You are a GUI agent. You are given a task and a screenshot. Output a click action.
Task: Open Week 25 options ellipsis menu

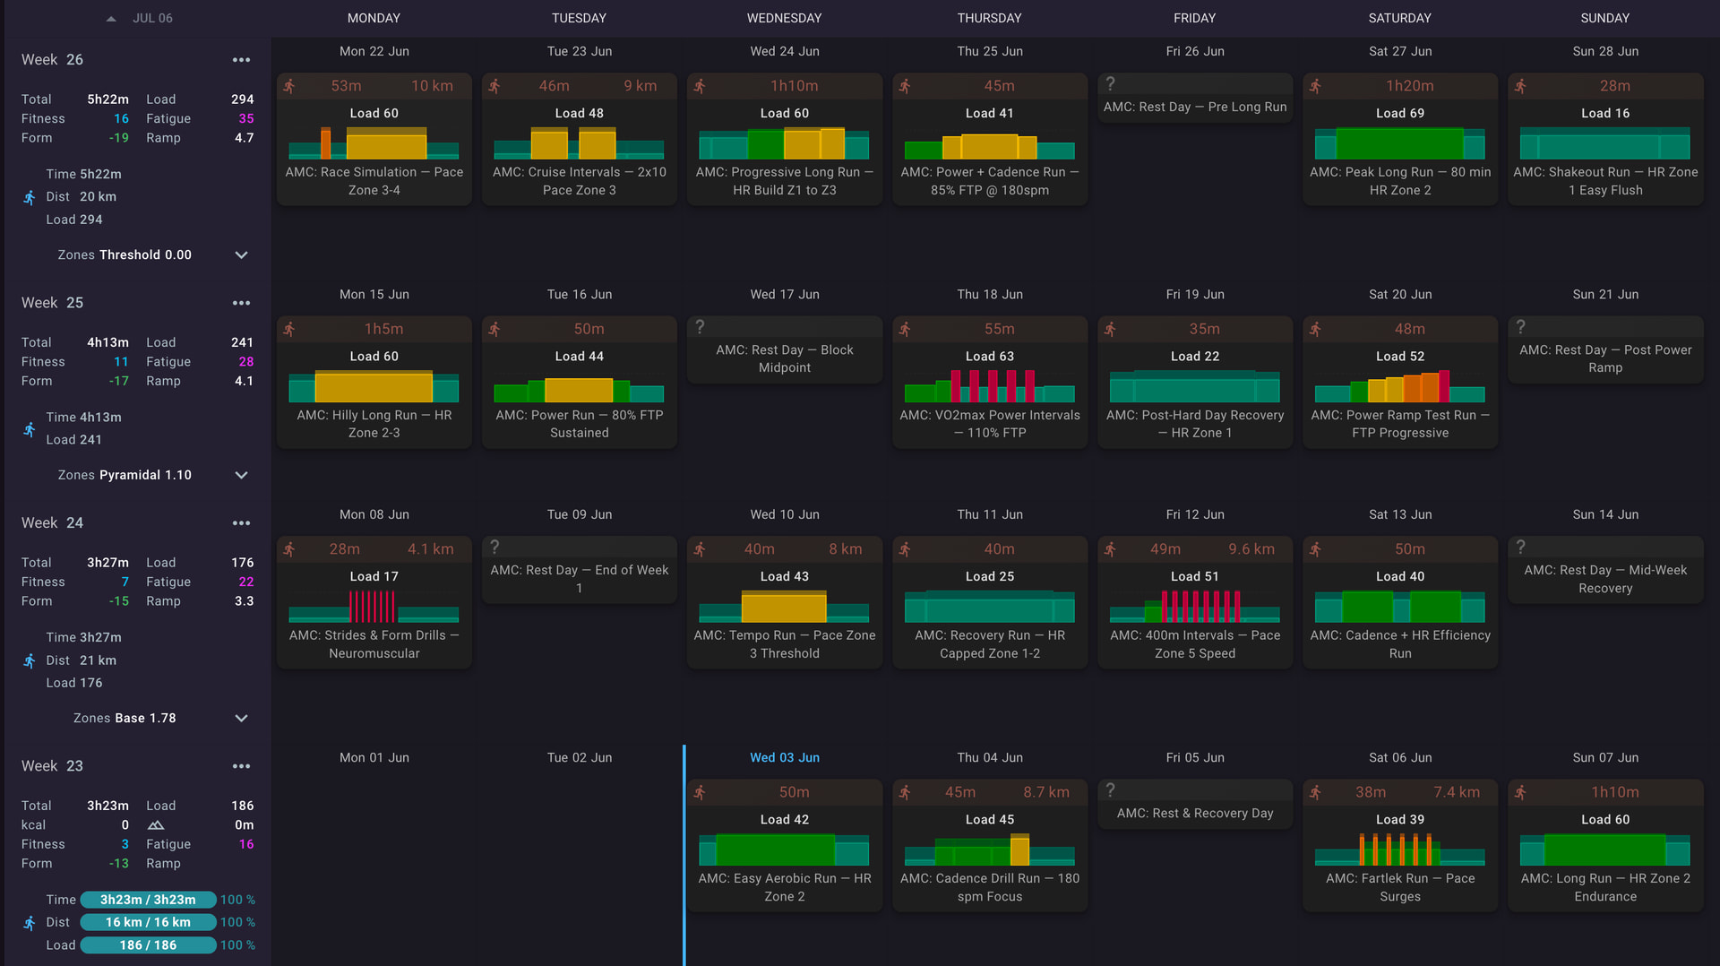point(241,303)
